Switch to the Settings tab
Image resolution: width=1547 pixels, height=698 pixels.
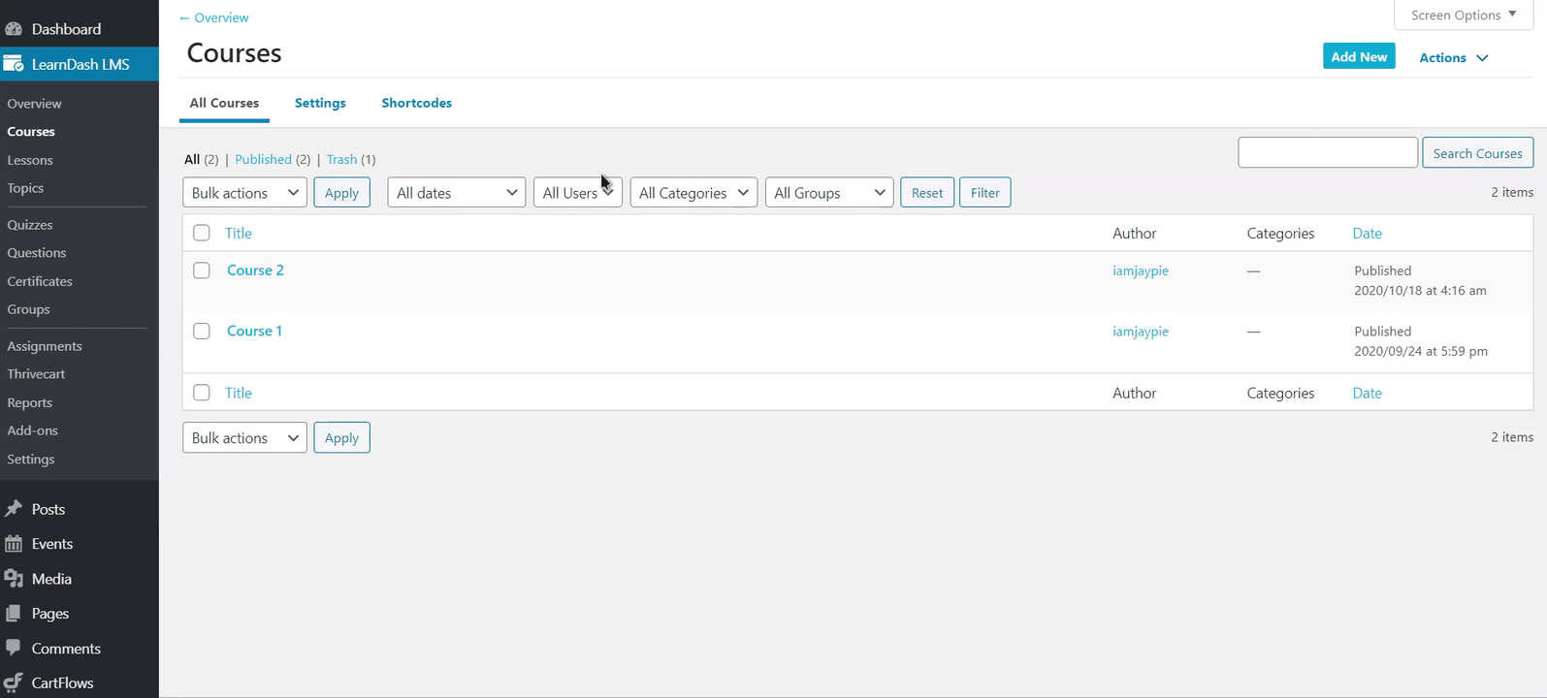click(x=320, y=103)
